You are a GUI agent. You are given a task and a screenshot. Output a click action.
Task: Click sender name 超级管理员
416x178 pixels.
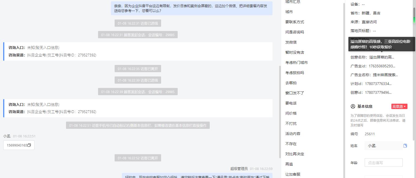click(239, 169)
